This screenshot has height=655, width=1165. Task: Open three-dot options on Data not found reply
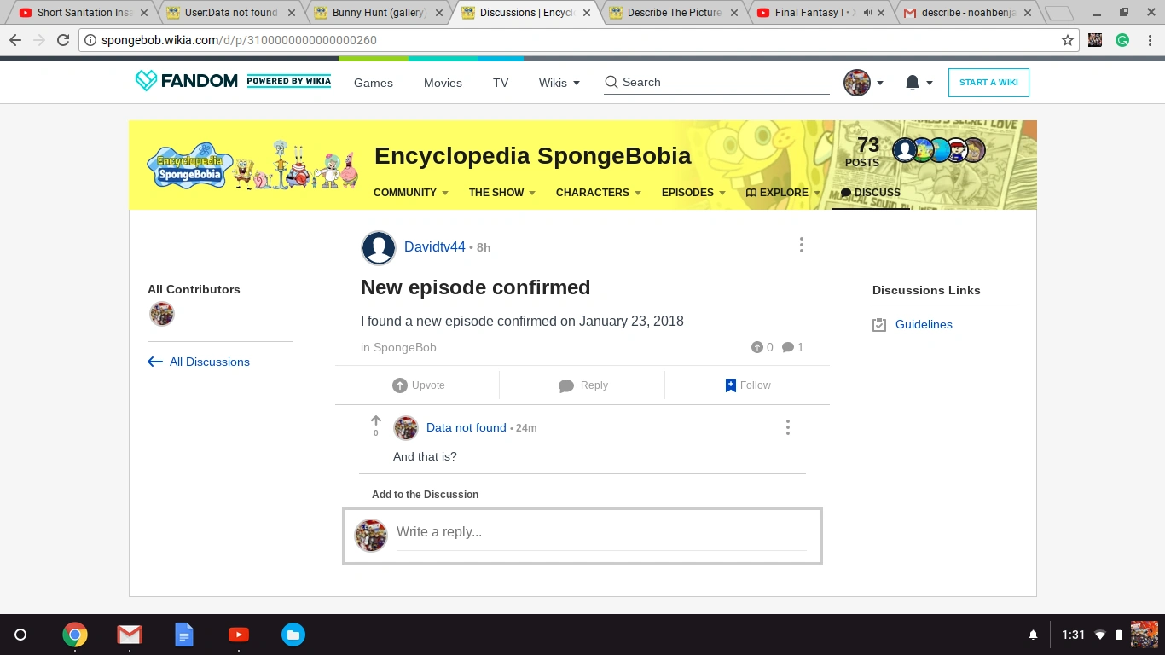tap(787, 427)
